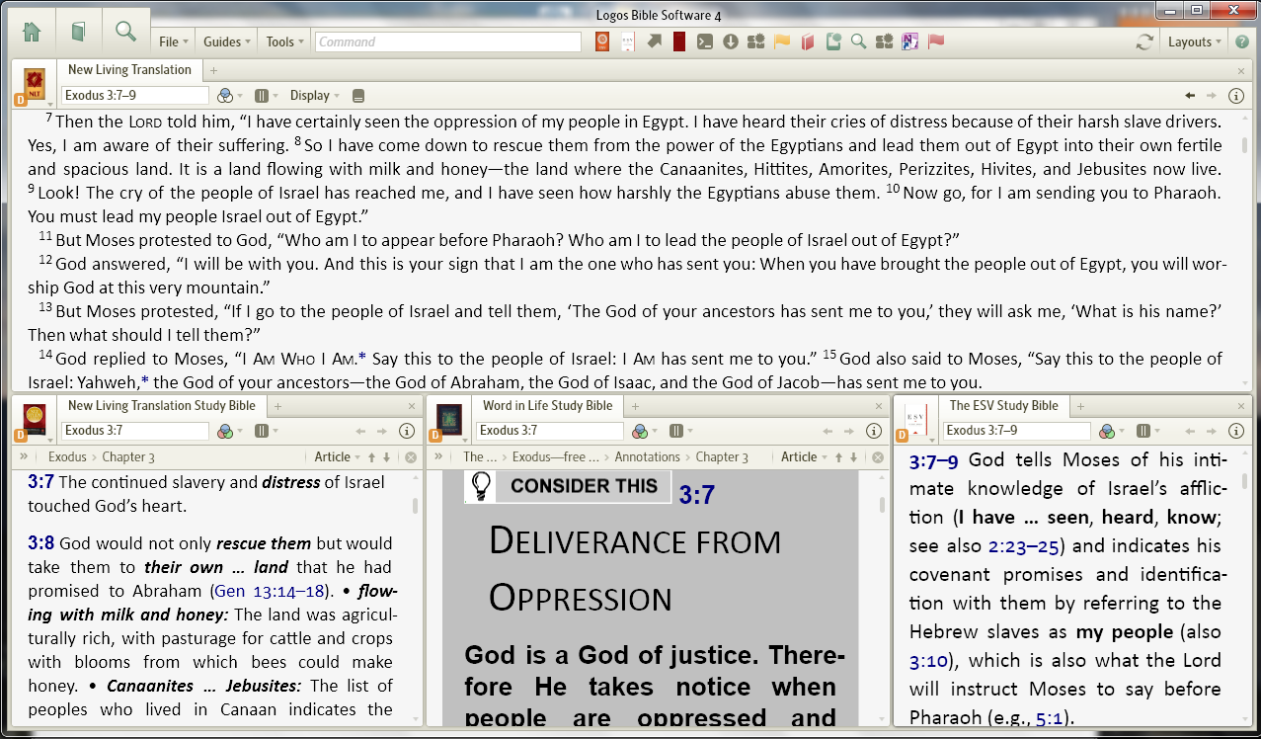Click the orange NLT Bible shortcut icon
This screenshot has width=1261, height=739.
[602, 41]
